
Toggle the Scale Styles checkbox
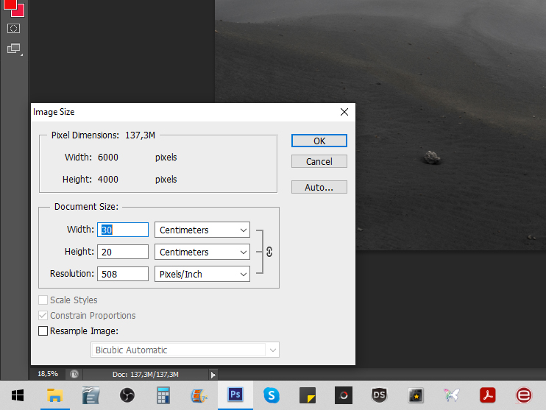pos(43,300)
